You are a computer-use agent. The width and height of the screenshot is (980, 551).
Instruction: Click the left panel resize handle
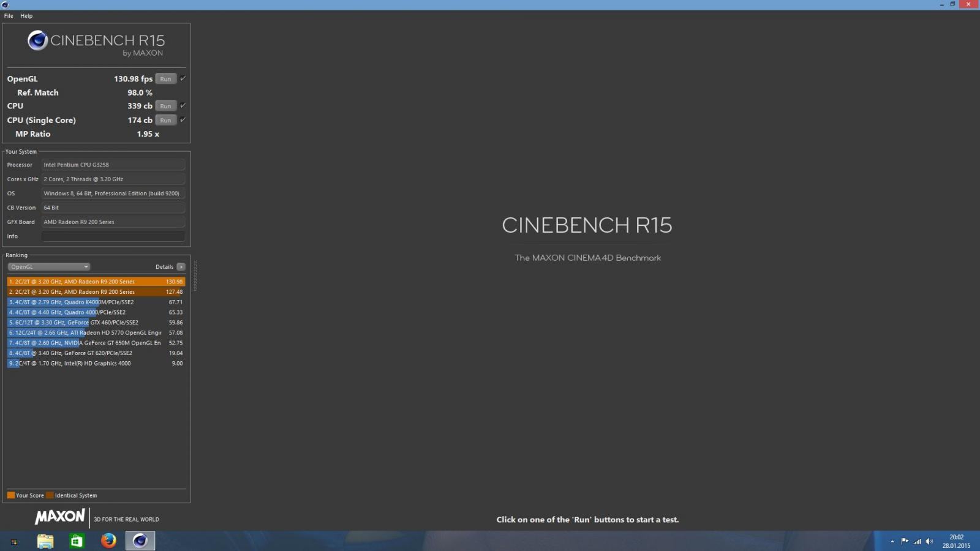[195, 275]
